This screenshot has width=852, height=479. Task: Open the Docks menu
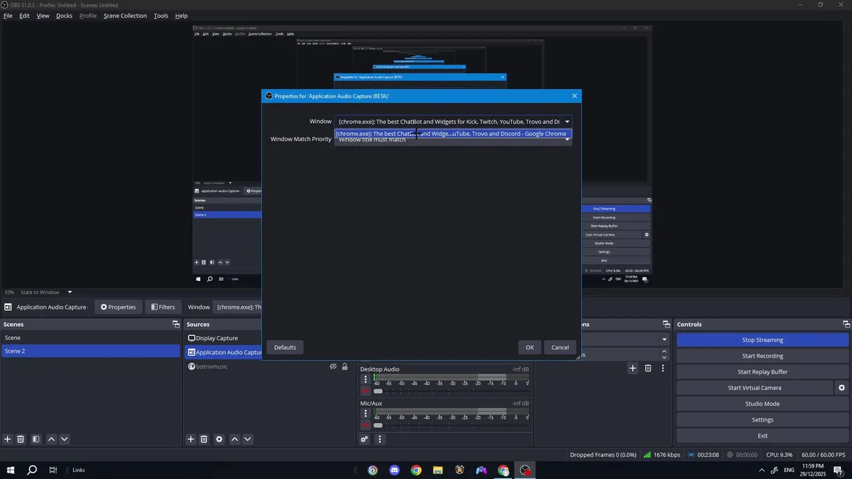click(x=64, y=15)
